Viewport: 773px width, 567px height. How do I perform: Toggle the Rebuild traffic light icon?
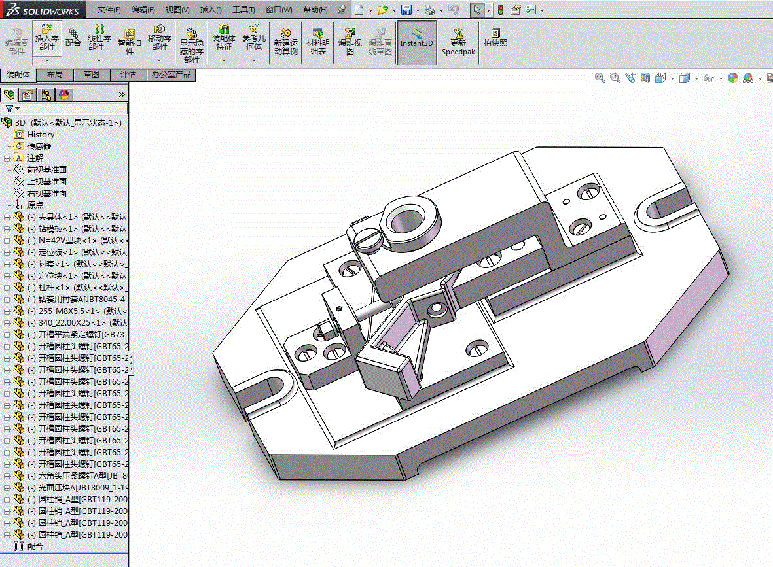click(501, 10)
